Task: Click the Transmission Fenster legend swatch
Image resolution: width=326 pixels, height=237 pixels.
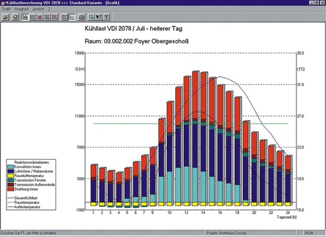Action: point(11,180)
